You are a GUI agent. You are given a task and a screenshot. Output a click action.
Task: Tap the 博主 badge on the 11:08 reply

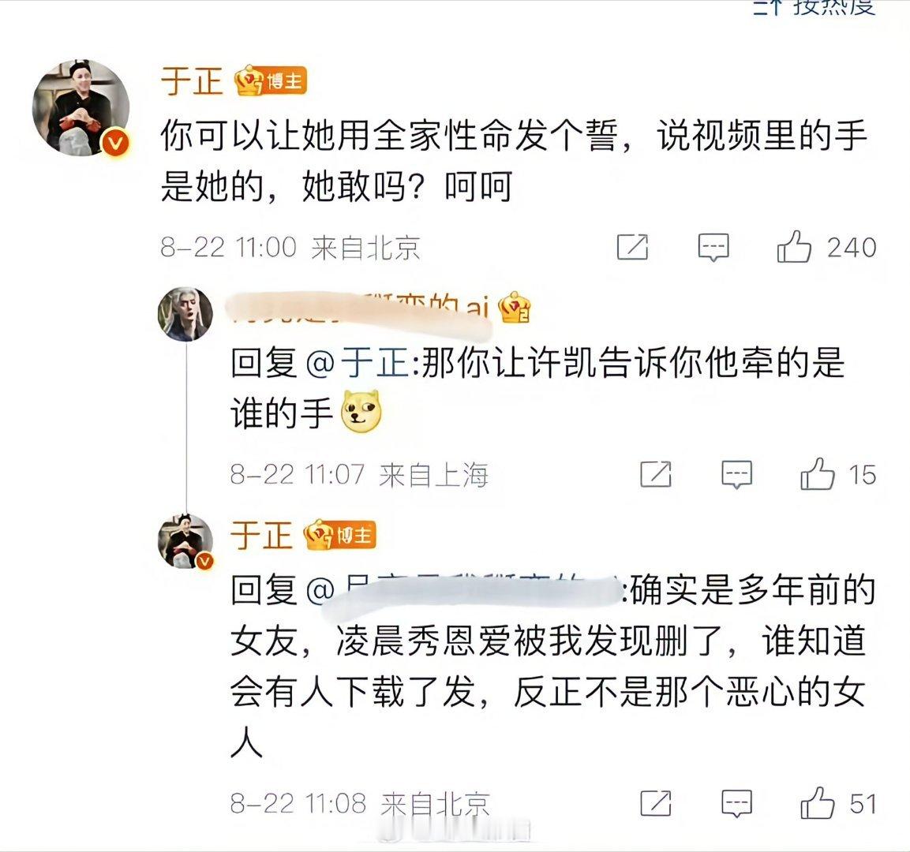[x=340, y=535]
